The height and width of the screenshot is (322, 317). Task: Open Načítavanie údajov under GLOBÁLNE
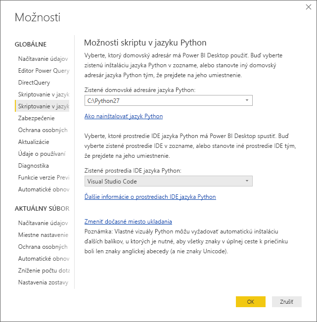[x=43, y=59]
